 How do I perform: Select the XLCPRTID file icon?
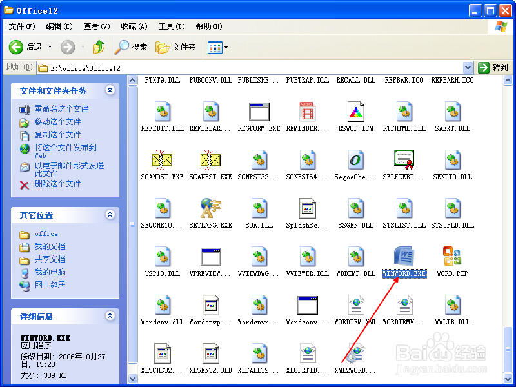click(x=308, y=353)
